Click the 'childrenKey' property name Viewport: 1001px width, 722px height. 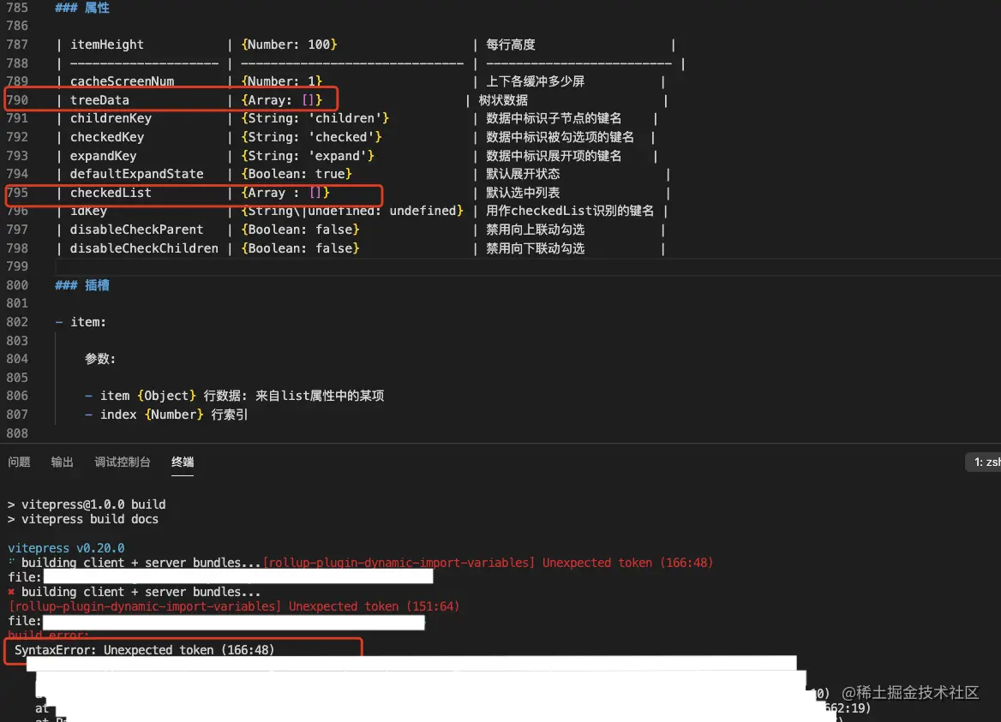pos(111,119)
